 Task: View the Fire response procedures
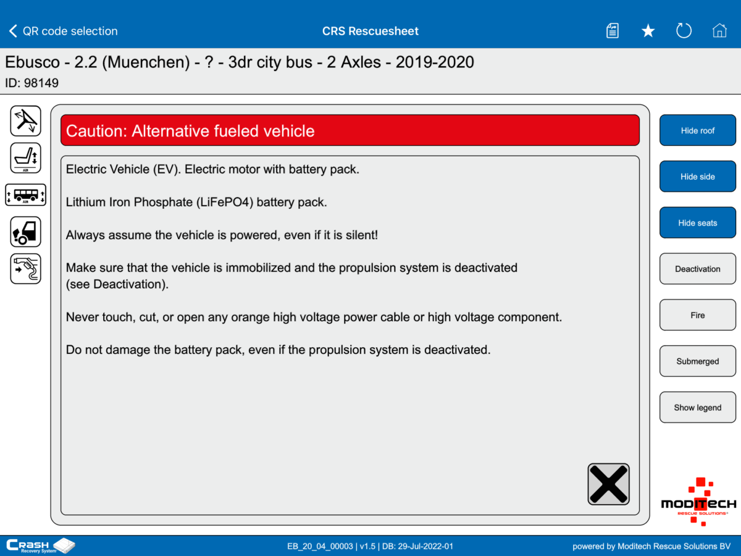pyautogui.click(x=697, y=315)
